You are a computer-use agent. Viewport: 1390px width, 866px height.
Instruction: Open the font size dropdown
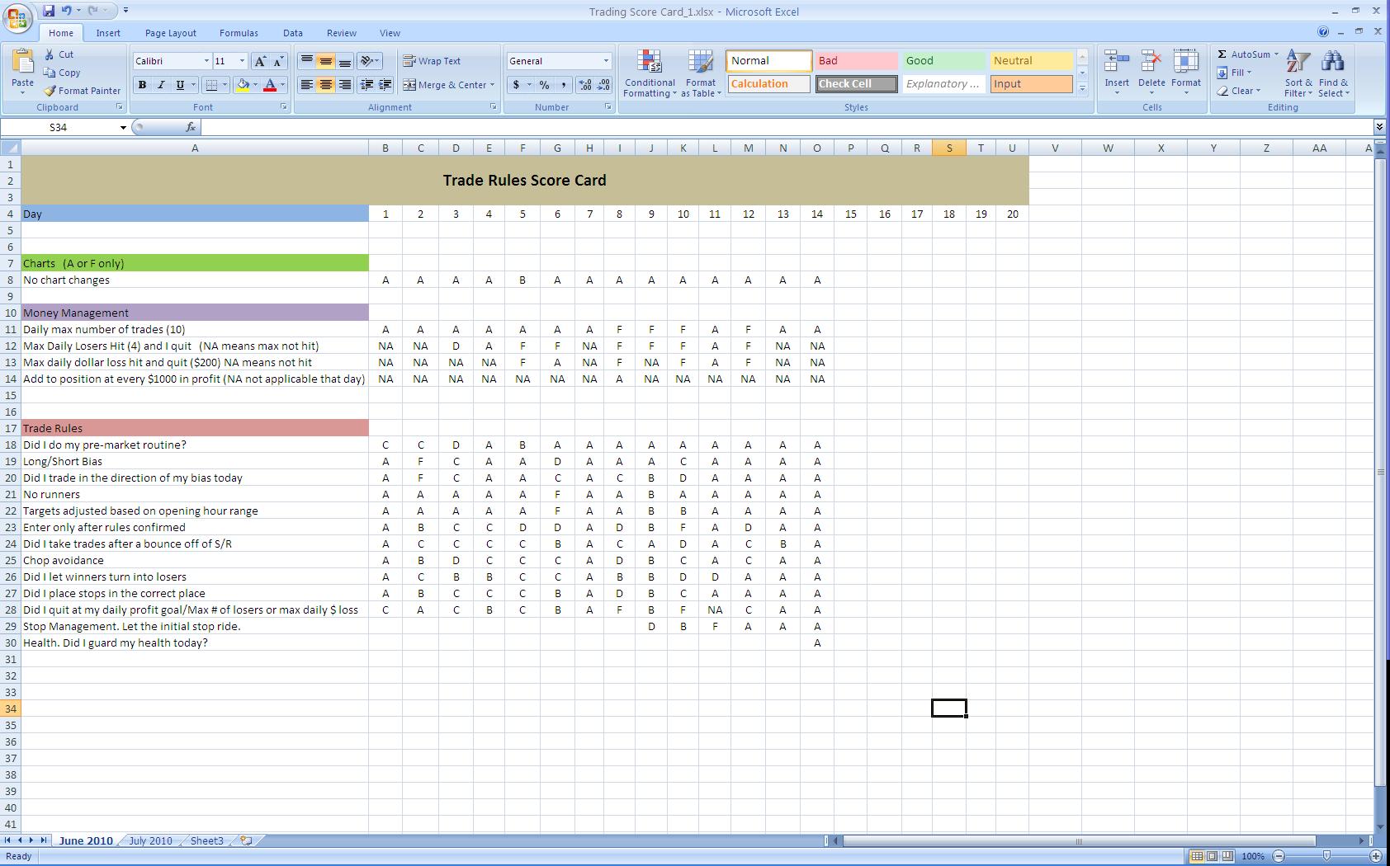242,61
